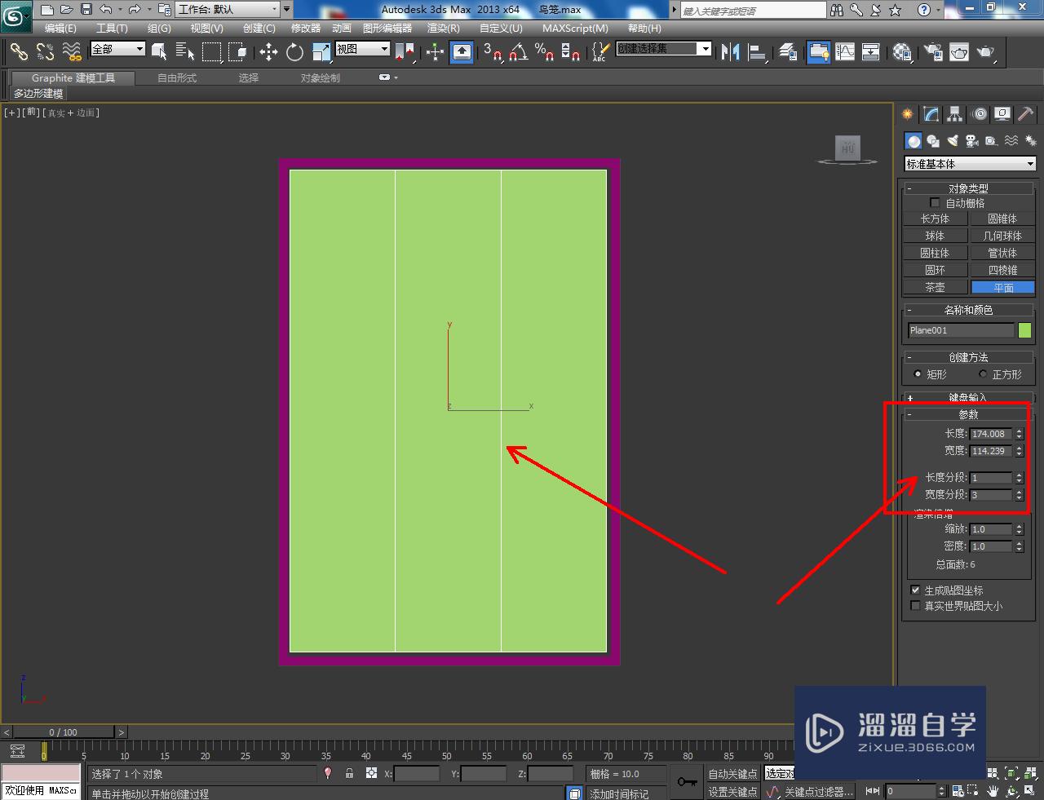Toggle absolute/offset transform type-in mode

[x=371, y=773]
